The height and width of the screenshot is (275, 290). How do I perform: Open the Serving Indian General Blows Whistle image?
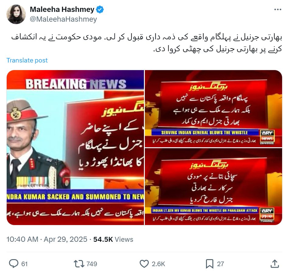click(x=213, y=109)
